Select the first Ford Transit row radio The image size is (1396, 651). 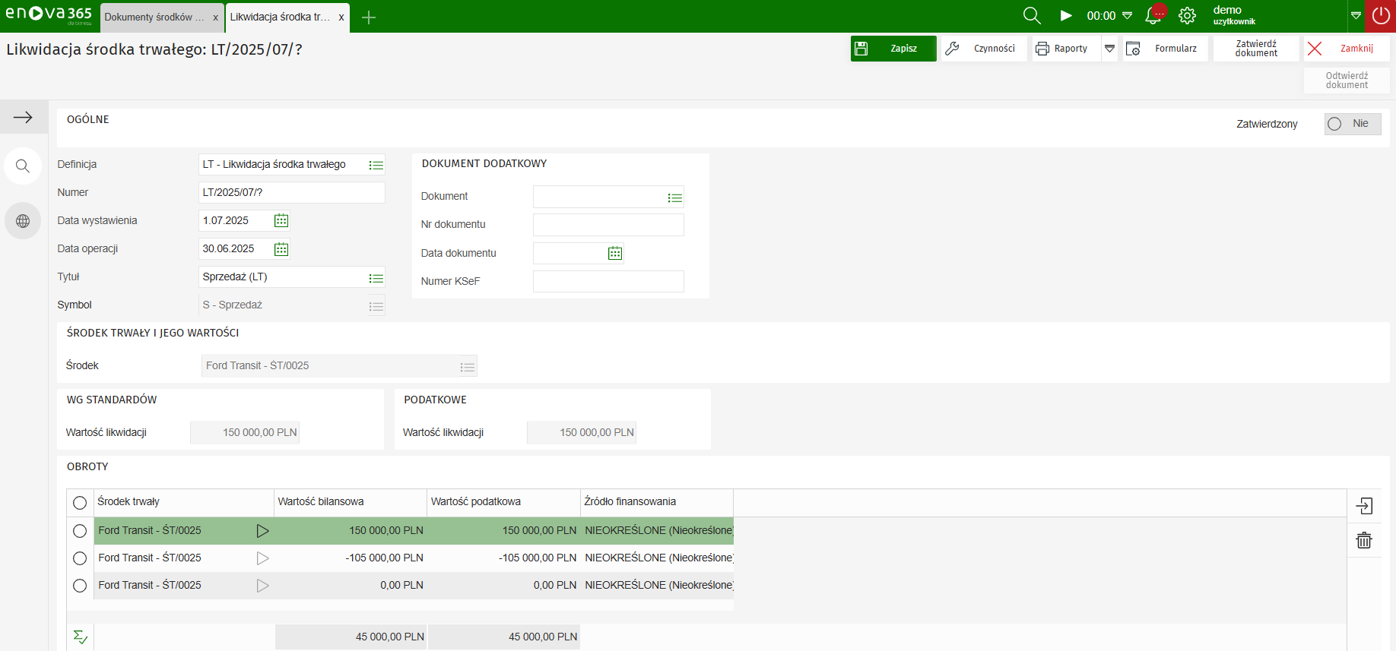pos(80,531)
